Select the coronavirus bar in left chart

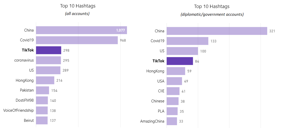click(x=48, y=60)
